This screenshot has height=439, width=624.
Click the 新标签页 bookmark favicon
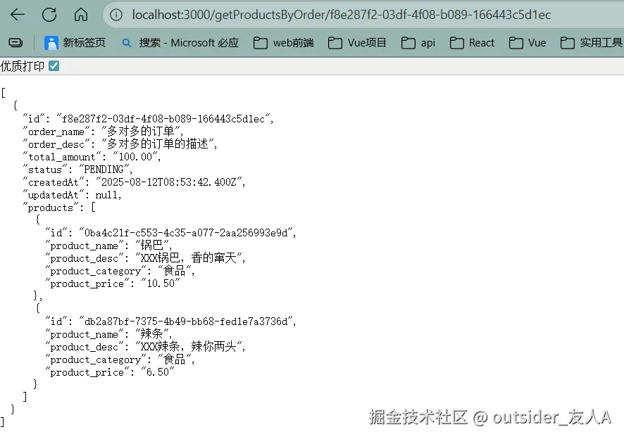[x=51, y=43]
